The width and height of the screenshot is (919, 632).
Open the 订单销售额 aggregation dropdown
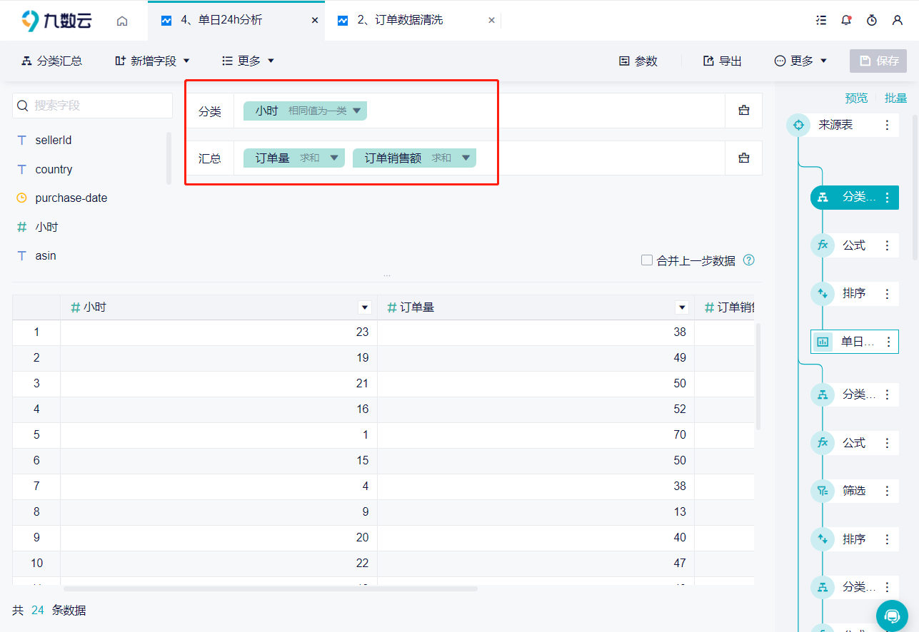pos(466,158)
